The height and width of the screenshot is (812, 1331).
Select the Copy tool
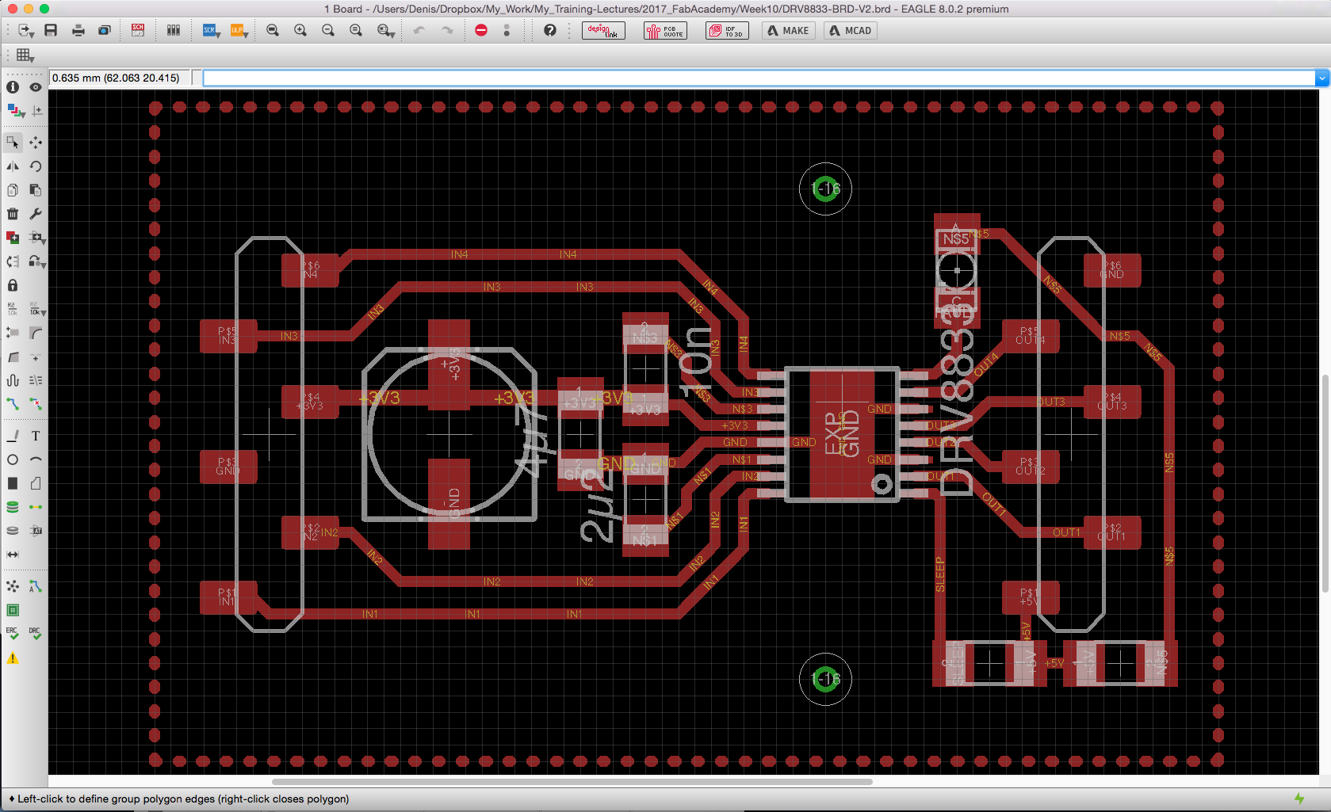tap(13, 190)
